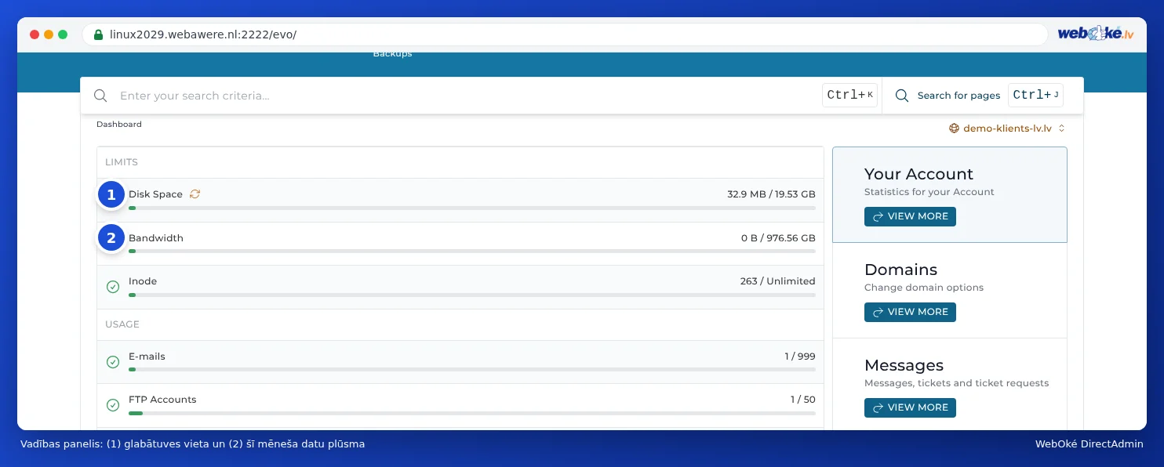The image size is (1164, 467).
Task: Click the search magnifier icon in the criteria box
Action: pyautogui.click(x=100, y=96)
